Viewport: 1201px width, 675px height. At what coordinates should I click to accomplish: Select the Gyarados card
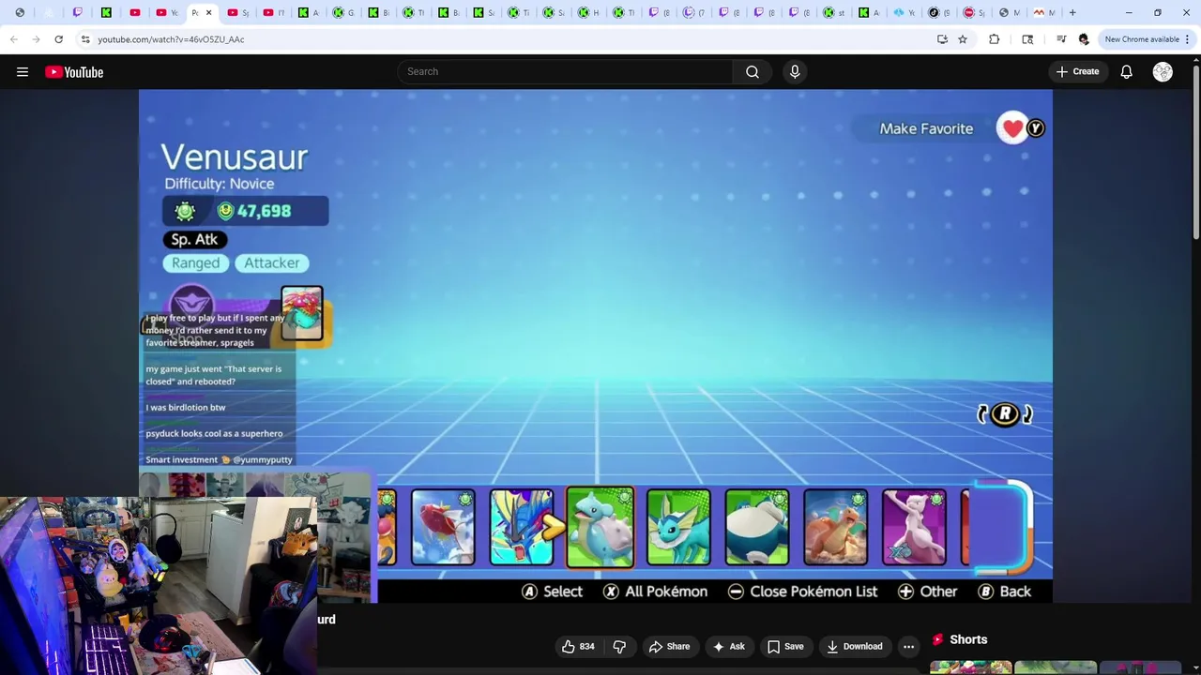point(522,528)
